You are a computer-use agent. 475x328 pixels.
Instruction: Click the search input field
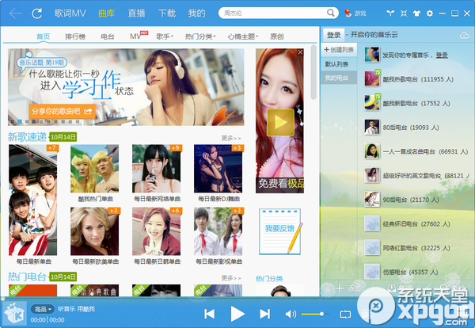pos(272,13)
